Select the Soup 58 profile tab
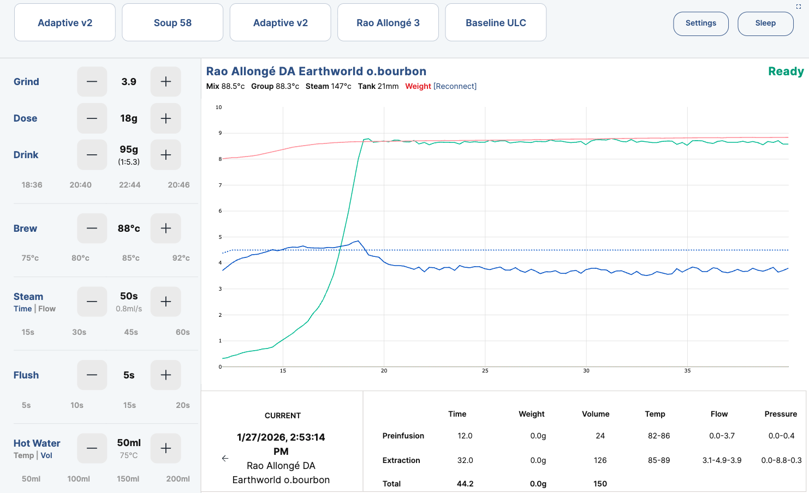 pos(172,23)
